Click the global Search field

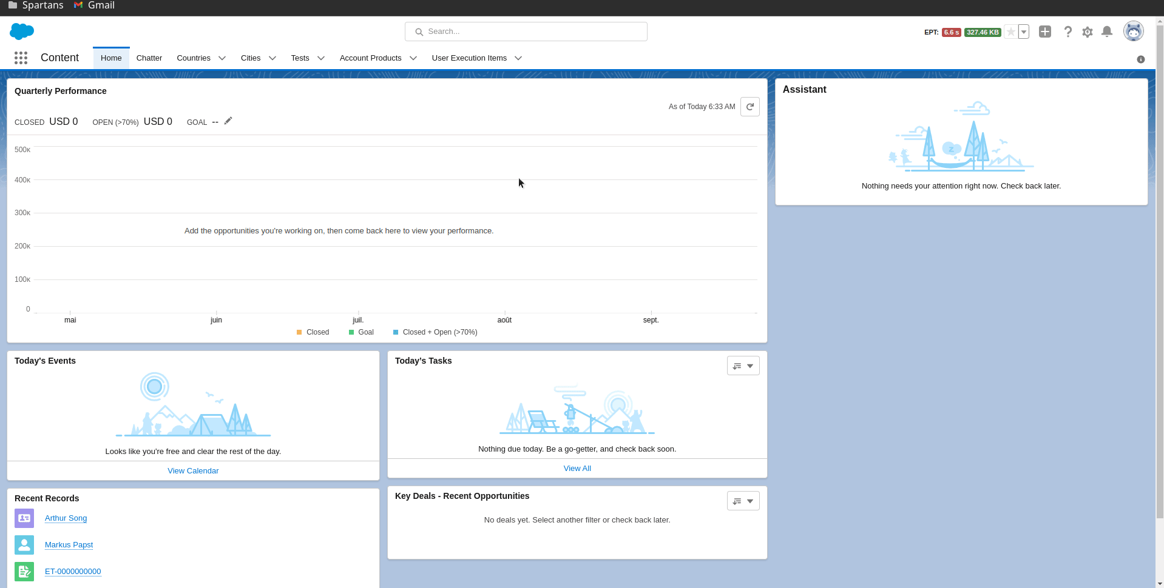pos(526,32)
